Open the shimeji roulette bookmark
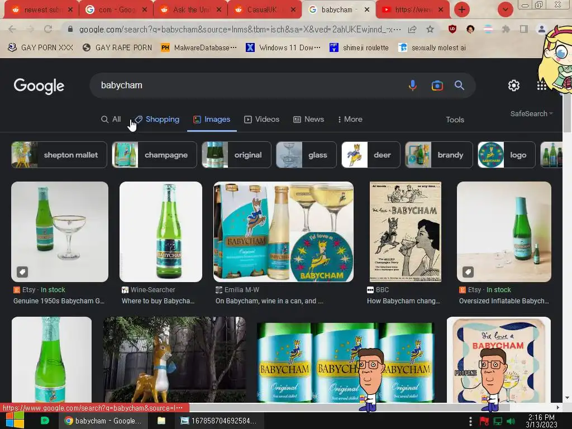Viewport: 572px width, 429px height. pos(359,47)
